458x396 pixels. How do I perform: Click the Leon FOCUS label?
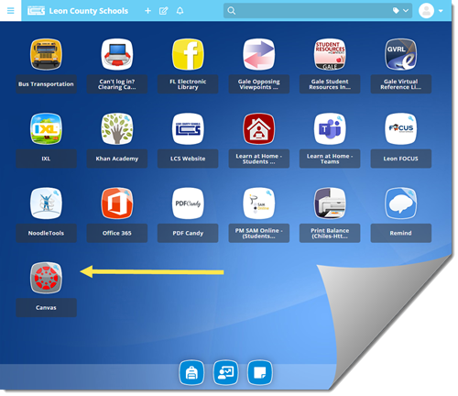401,159
